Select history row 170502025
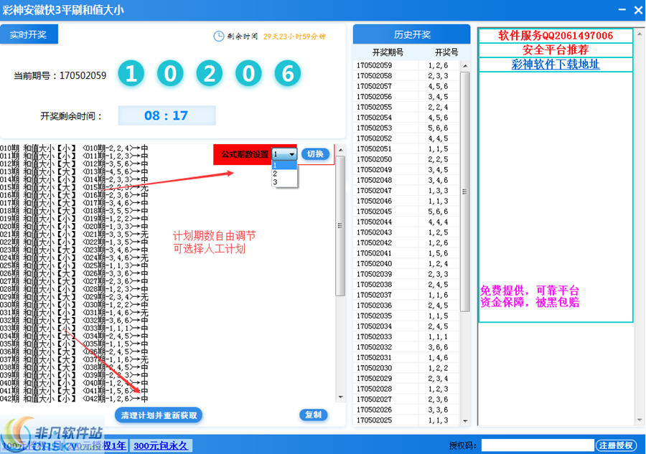Viewport: 646px width, 454px height. tap(407, 420)
